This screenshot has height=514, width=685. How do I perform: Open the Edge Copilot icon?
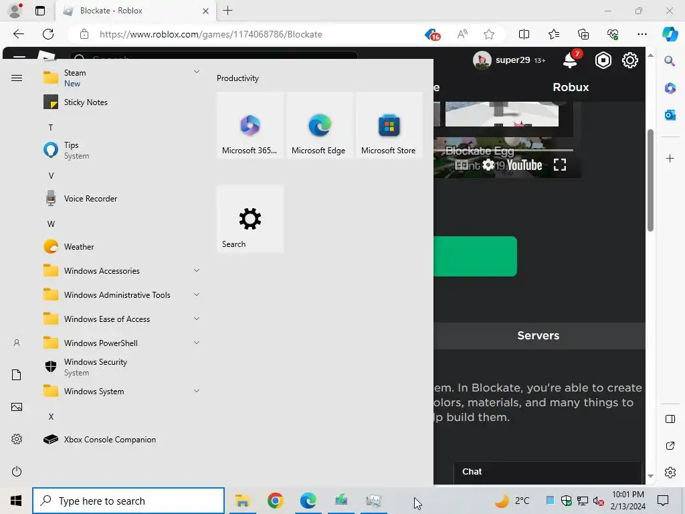click(669, 34)
